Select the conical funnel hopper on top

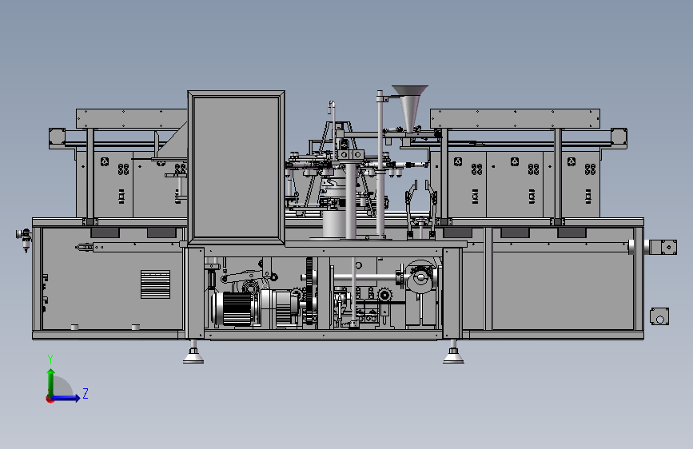tap(410, 109)
